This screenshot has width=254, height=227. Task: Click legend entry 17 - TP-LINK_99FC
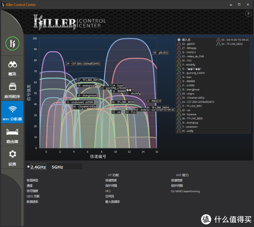click(192, 106)
